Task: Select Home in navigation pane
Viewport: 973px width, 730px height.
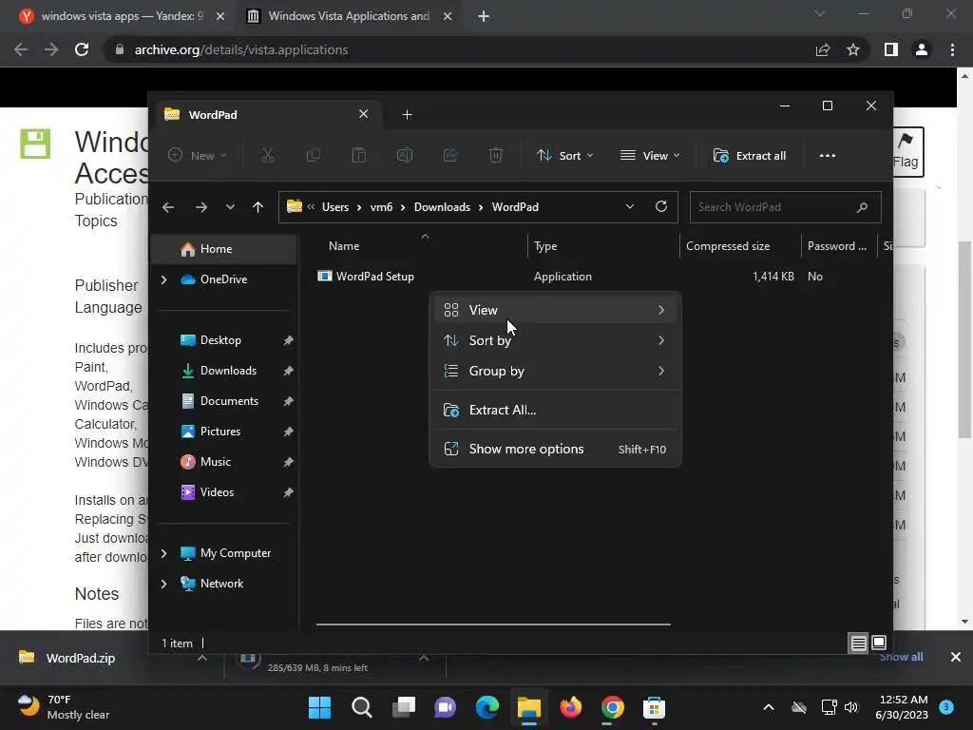Action: (x=224, y=249)
